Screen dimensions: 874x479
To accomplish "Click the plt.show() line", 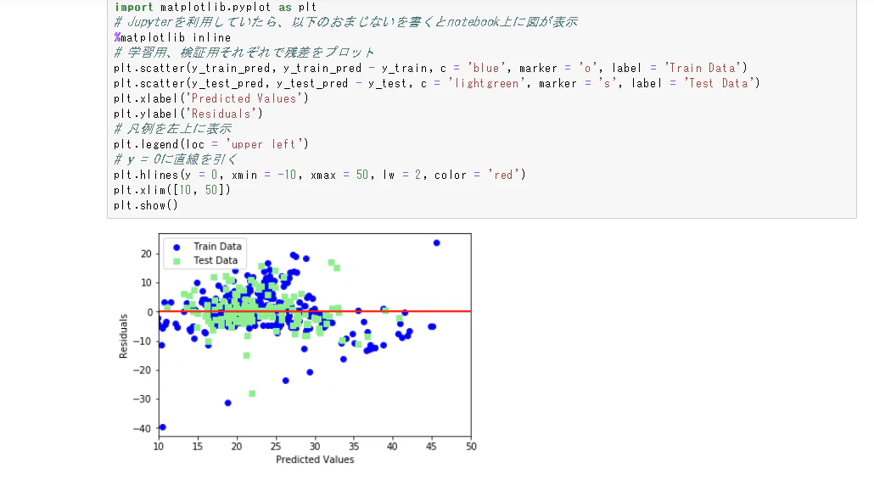I will pos(146,205).
